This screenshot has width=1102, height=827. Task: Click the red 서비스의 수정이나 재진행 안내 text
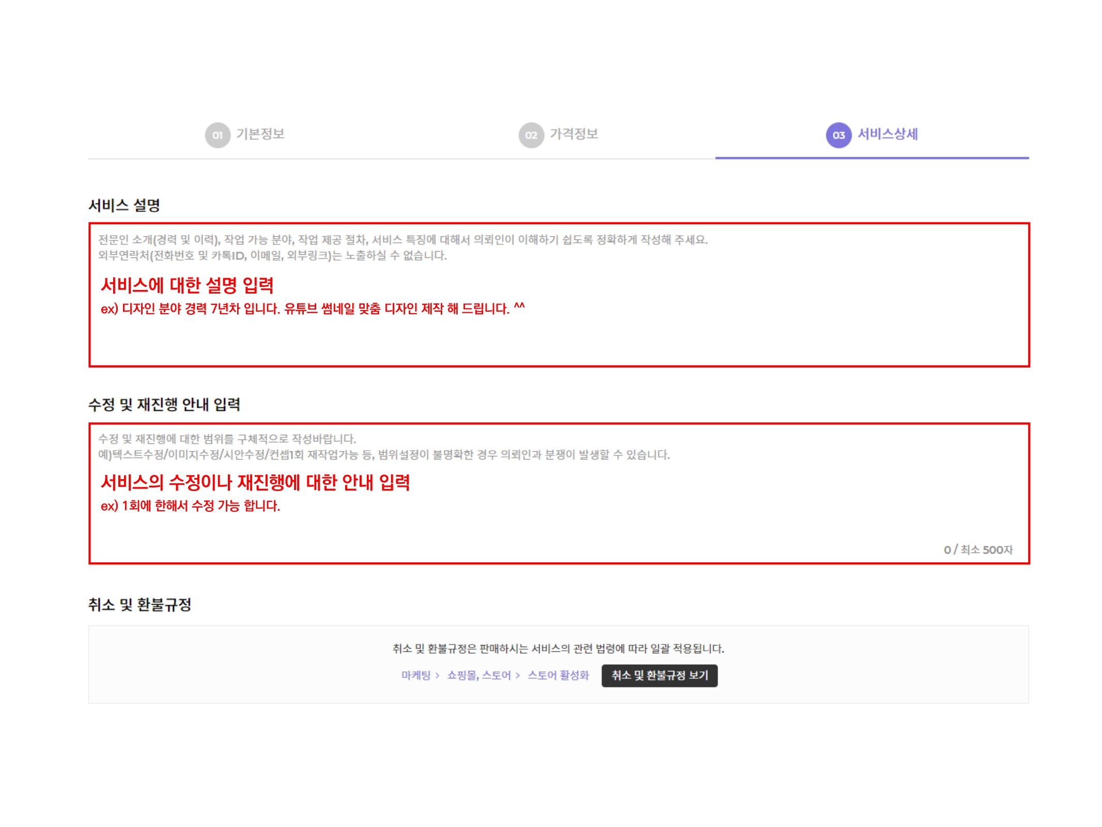click(255, 482)
